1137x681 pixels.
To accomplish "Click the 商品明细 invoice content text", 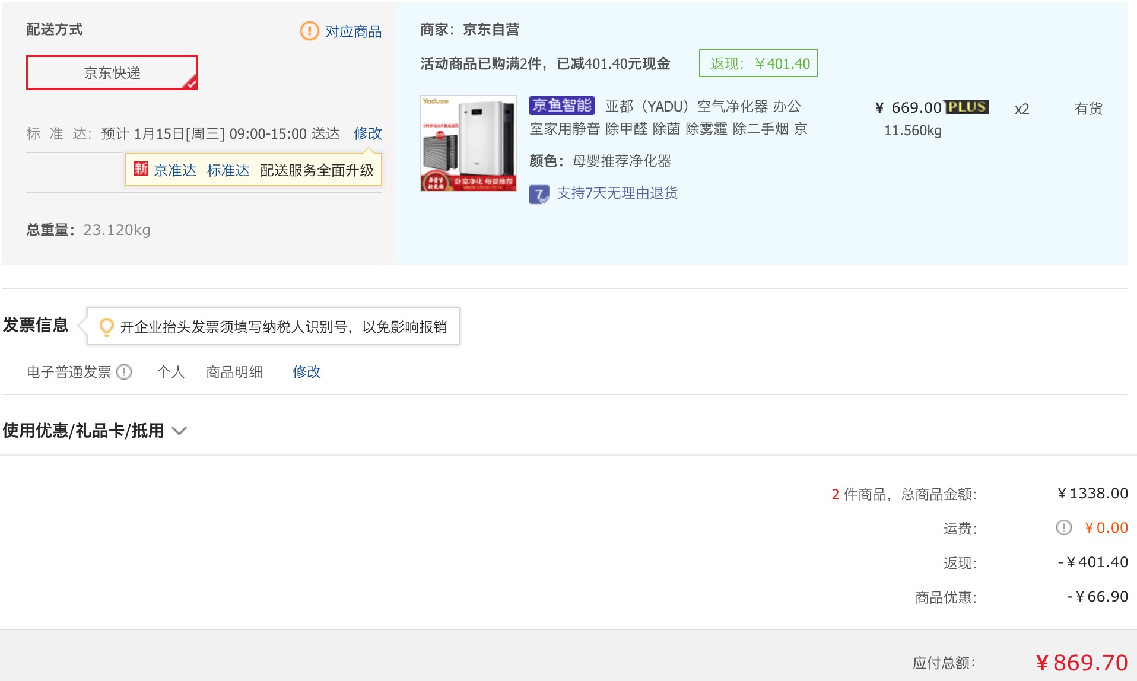I will coord(234,372).
